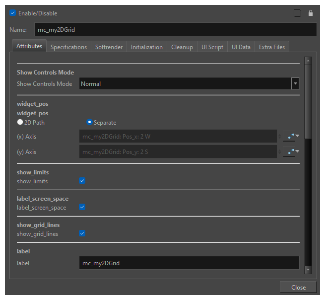
Task: Click the Close button
Action: point(298,288)
